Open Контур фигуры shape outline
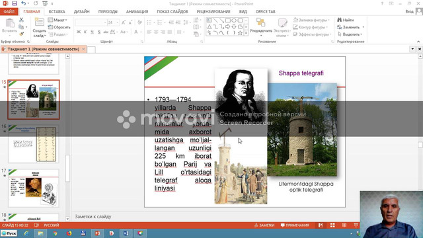 click(x=311, y=27)
